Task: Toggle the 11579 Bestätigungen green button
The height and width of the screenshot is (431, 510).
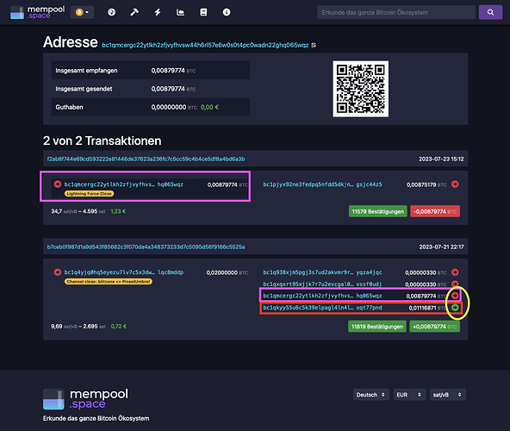Action: pyautogui.click(x=377, y=211)
